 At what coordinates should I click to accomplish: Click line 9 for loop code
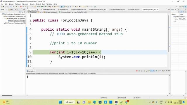(x=75, y=52)
